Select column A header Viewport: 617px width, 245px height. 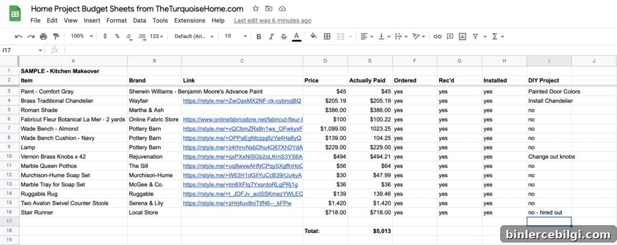click(x=73, y=61)
